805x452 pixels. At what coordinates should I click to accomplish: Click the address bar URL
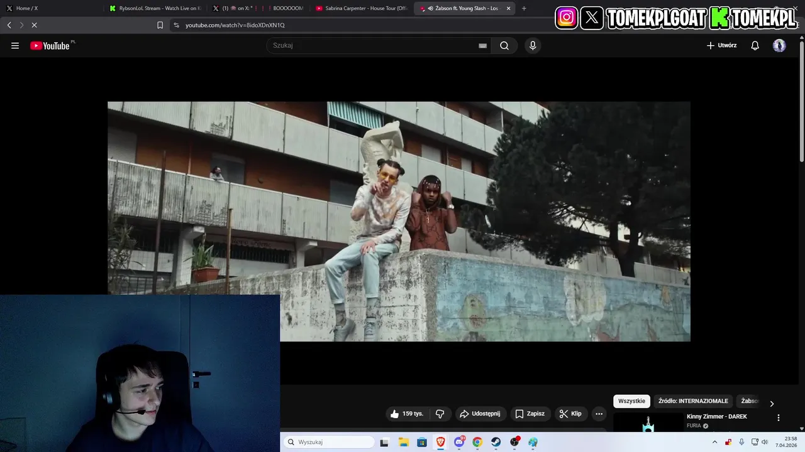(x=235, y=25)
